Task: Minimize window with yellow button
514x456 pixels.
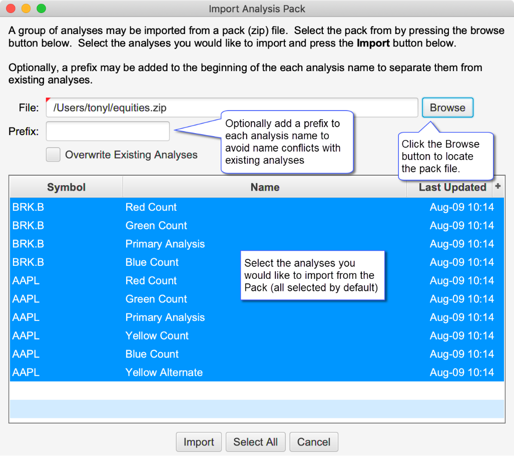Action: point(26,9)
